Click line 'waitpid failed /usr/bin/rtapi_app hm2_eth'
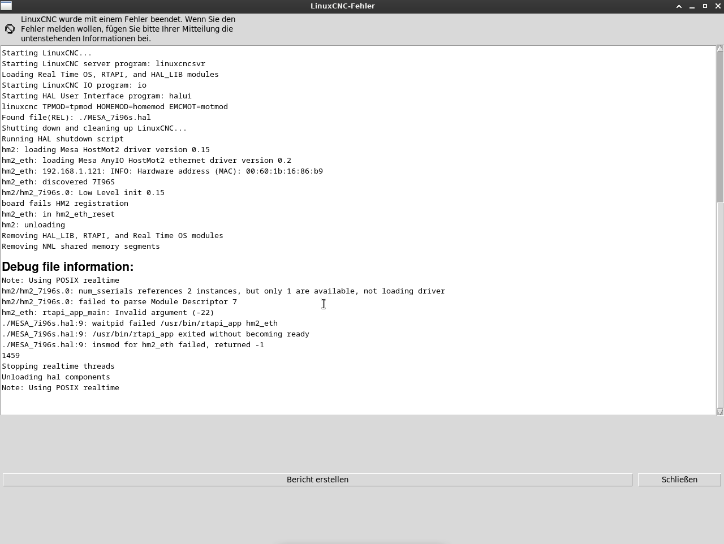The width and height of the screenshot is (724, 544). click(140, 323)
